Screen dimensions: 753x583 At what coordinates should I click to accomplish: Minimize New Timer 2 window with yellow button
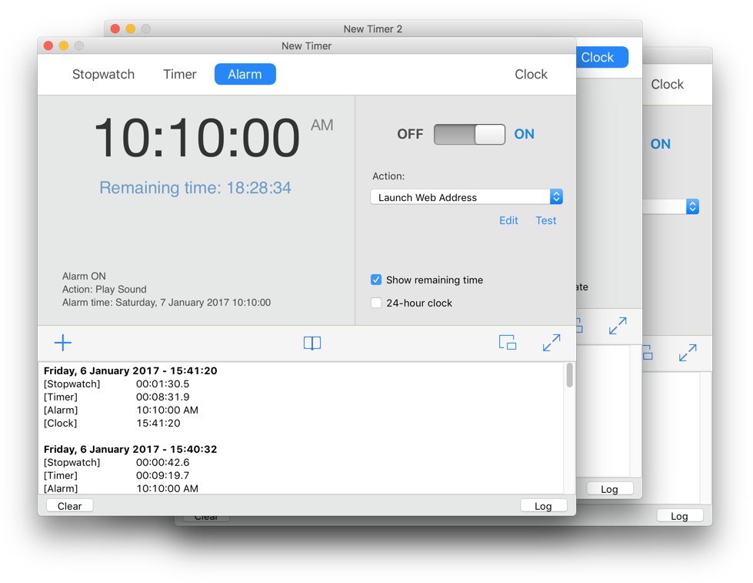(131, 28)
